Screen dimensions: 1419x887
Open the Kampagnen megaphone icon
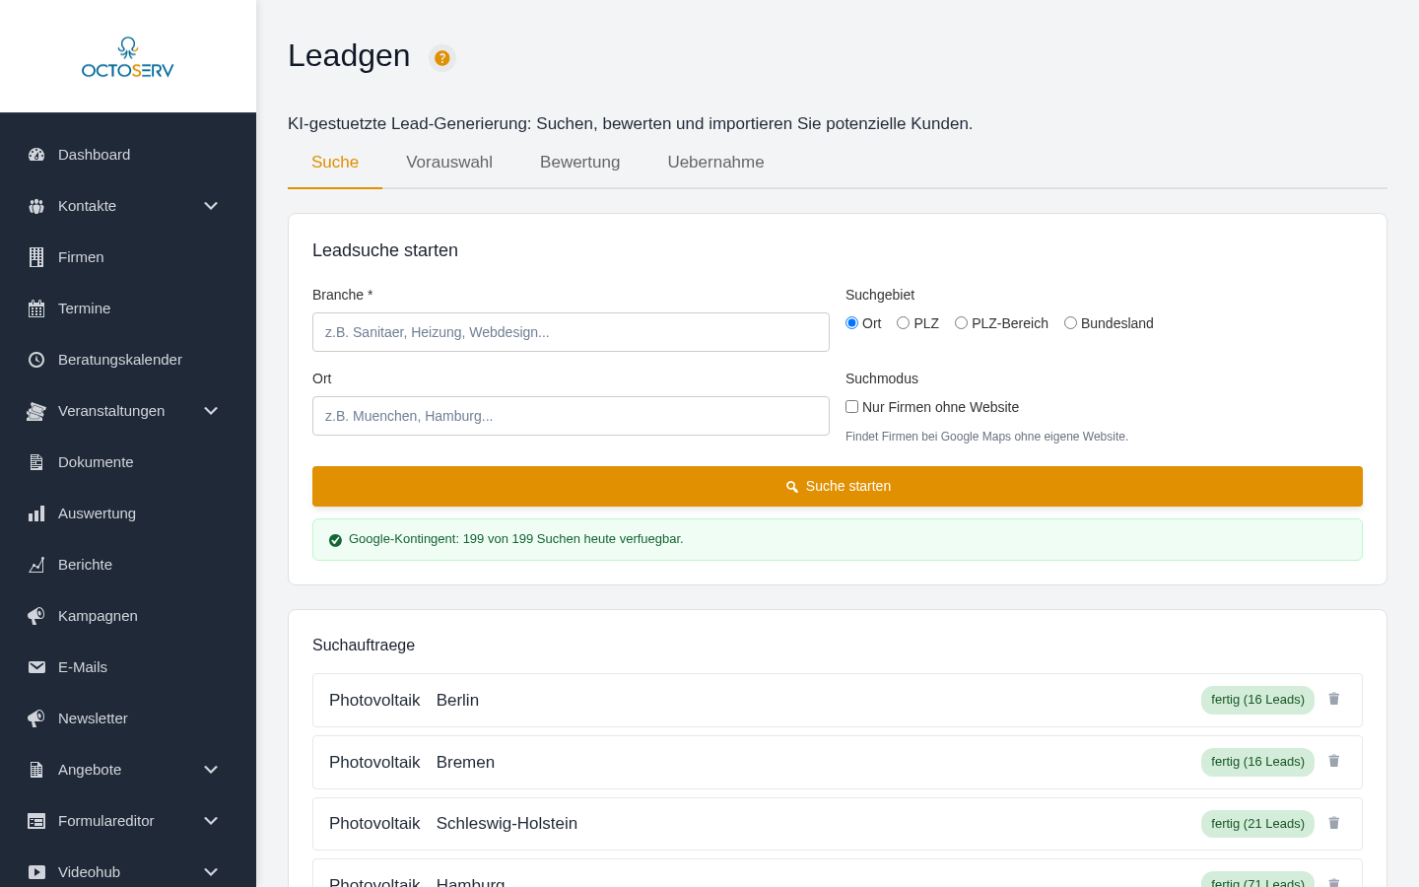click(x=36, y=616)
